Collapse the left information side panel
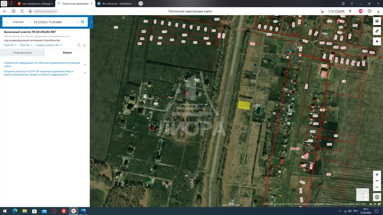This screenshot has height=215, width=383. click(x=91, y=22)
